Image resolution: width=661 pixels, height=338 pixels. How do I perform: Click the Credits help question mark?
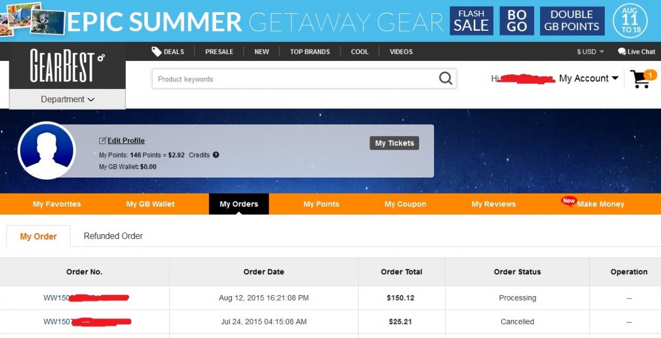pyautogui.click(x=216, y=155)
